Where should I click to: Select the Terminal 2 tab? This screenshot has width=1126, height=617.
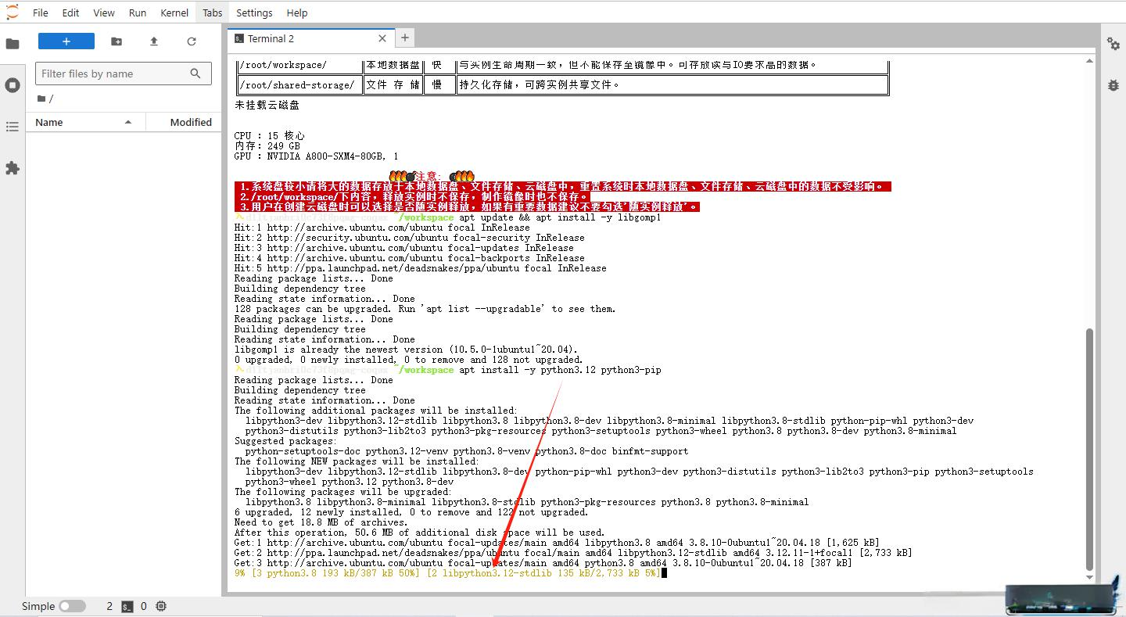coord(271,38)
